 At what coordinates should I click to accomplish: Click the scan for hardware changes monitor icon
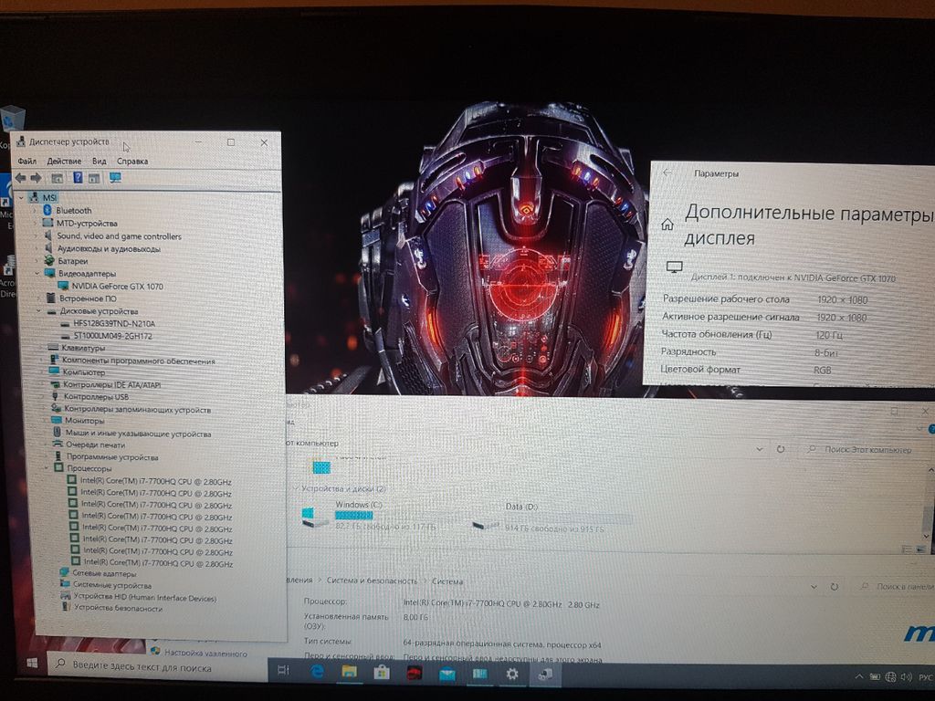tap(115, 178)
